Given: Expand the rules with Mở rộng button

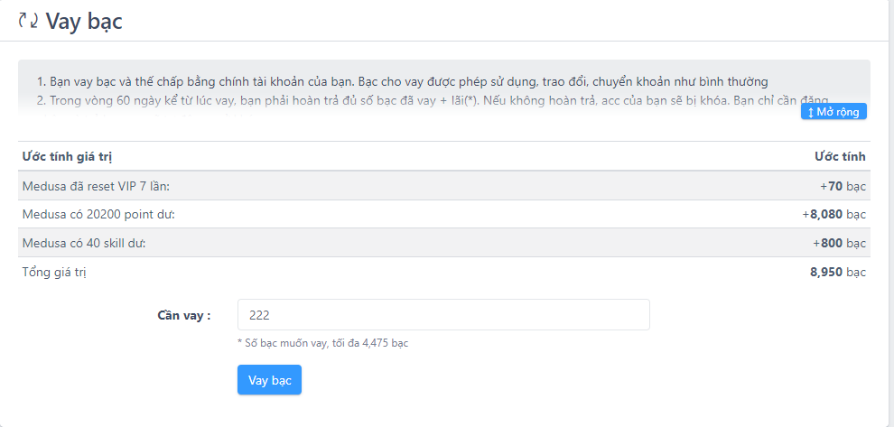Looking at the screenshot, I should click(x=834, y=111).
